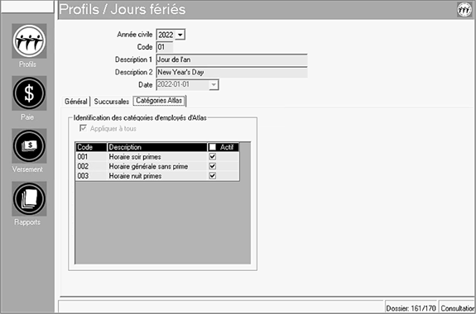Toggle Actif for Horaire générale sans prime
476x314 pixels.
coord(213,166)
